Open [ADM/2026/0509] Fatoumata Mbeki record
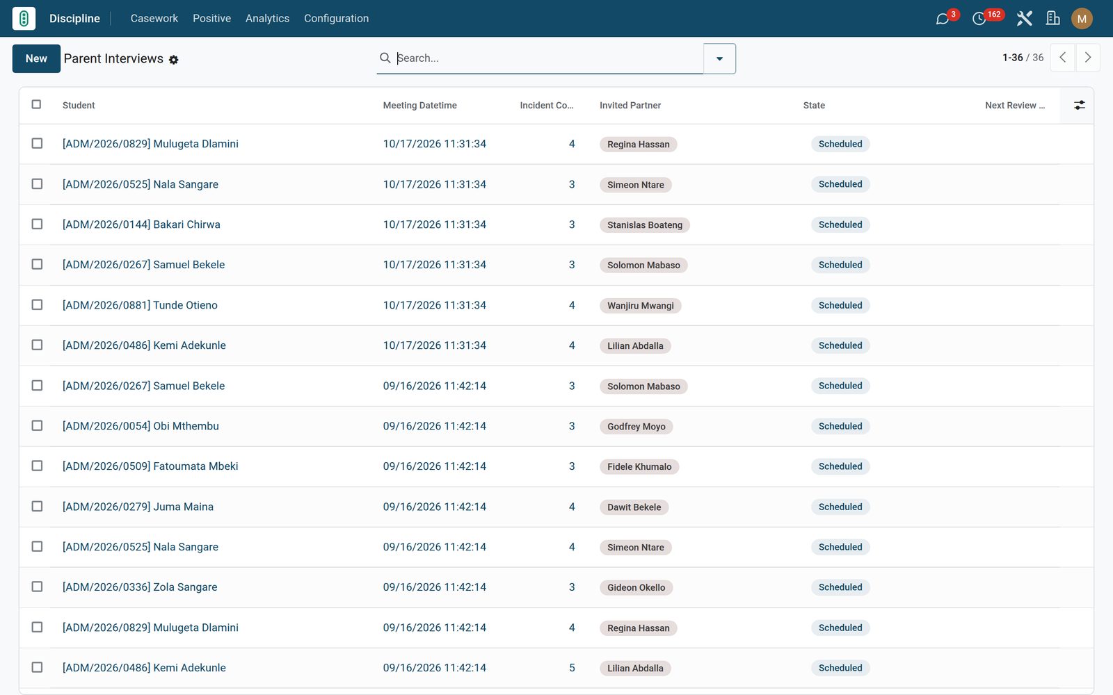Image resolution: width=1113 pixels, height=695 pixels. pos(150,466)
